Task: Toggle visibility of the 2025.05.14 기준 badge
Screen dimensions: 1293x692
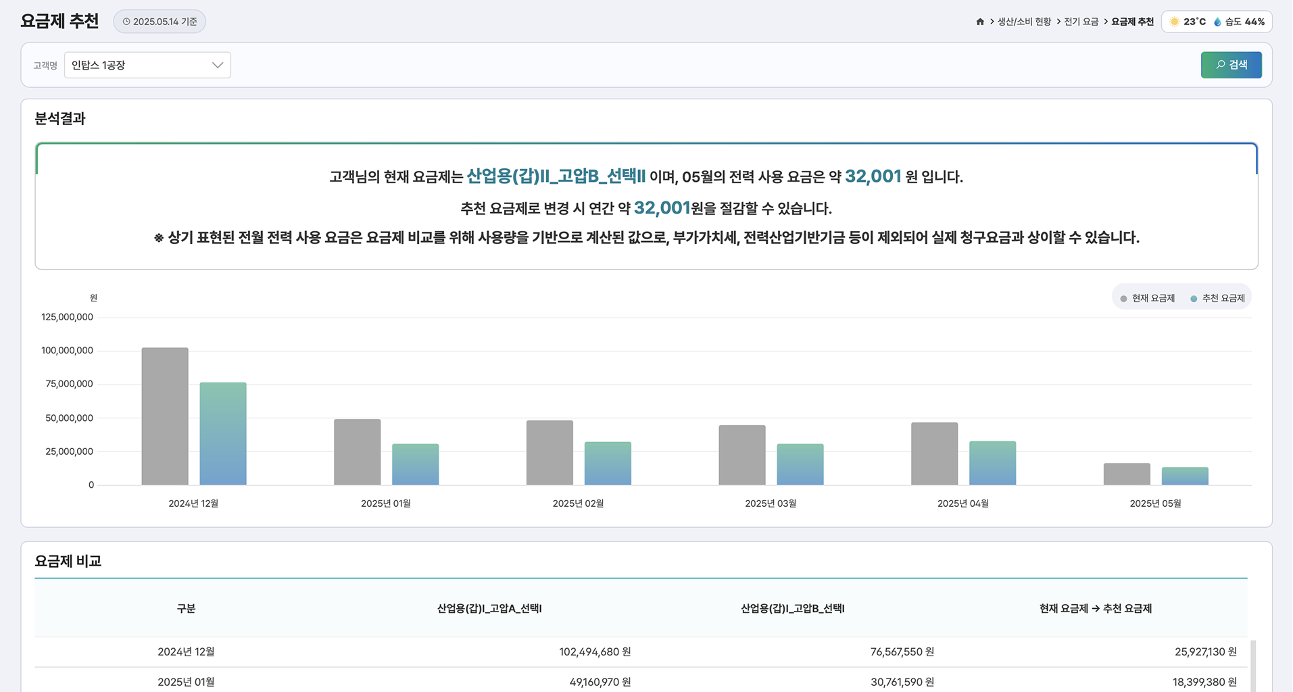Action: [x=160, y=21]
